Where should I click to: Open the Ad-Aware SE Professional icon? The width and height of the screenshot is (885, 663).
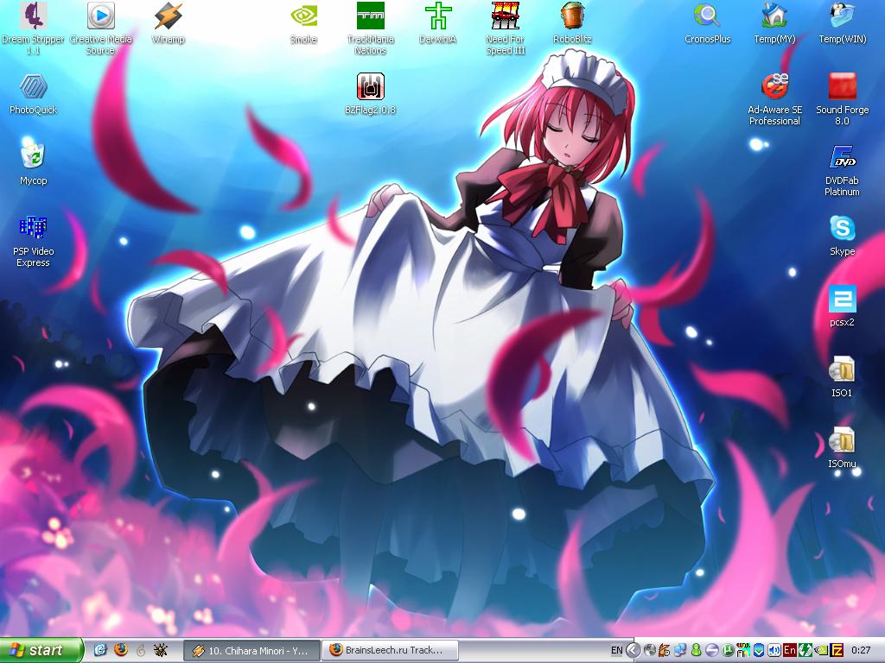[774, 98]
